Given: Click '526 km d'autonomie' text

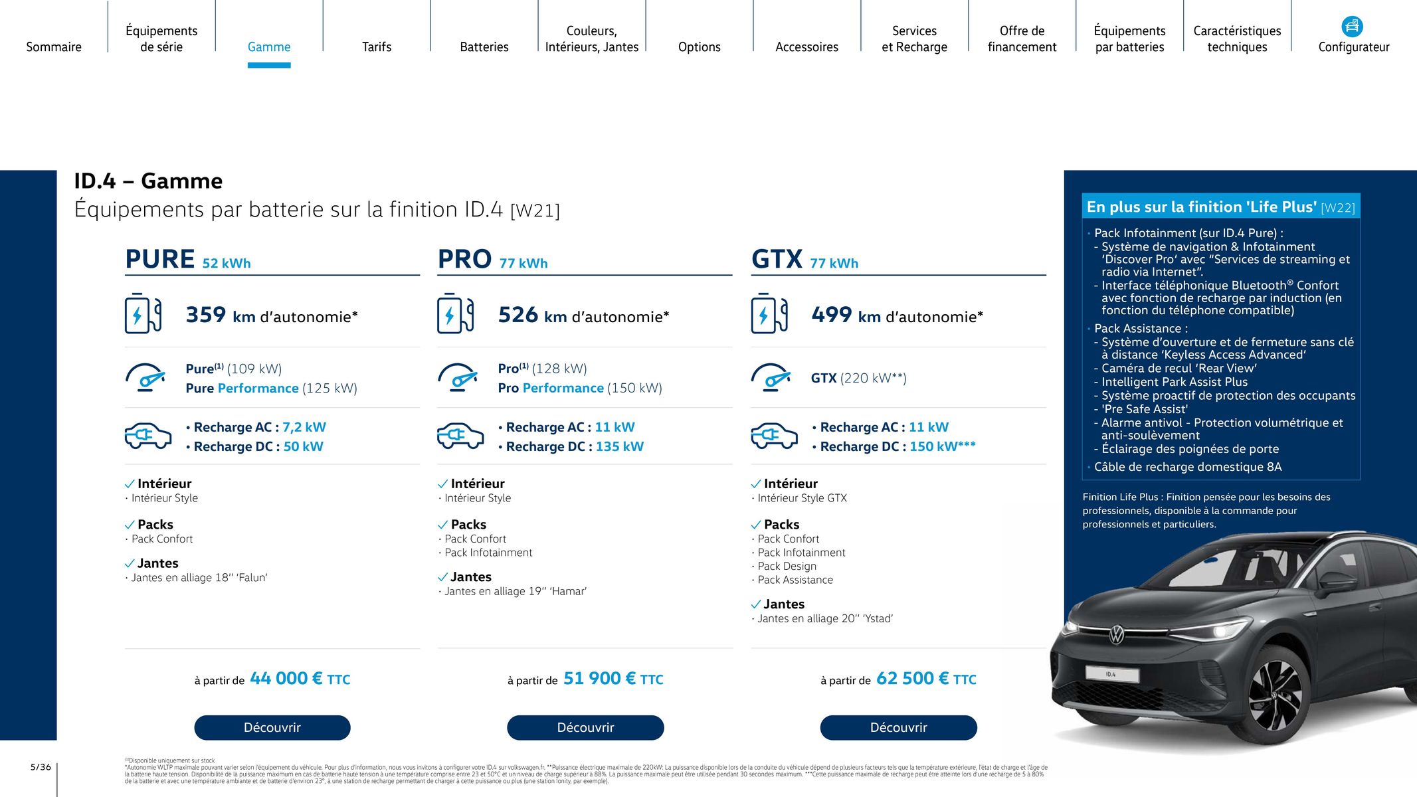Looking at the screenshot, I should point(584,315).
